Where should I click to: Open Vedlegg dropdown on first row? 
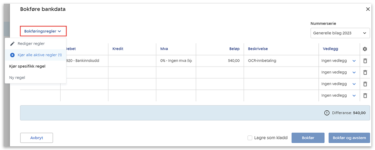pyautogui.click(x=354, y=61)
